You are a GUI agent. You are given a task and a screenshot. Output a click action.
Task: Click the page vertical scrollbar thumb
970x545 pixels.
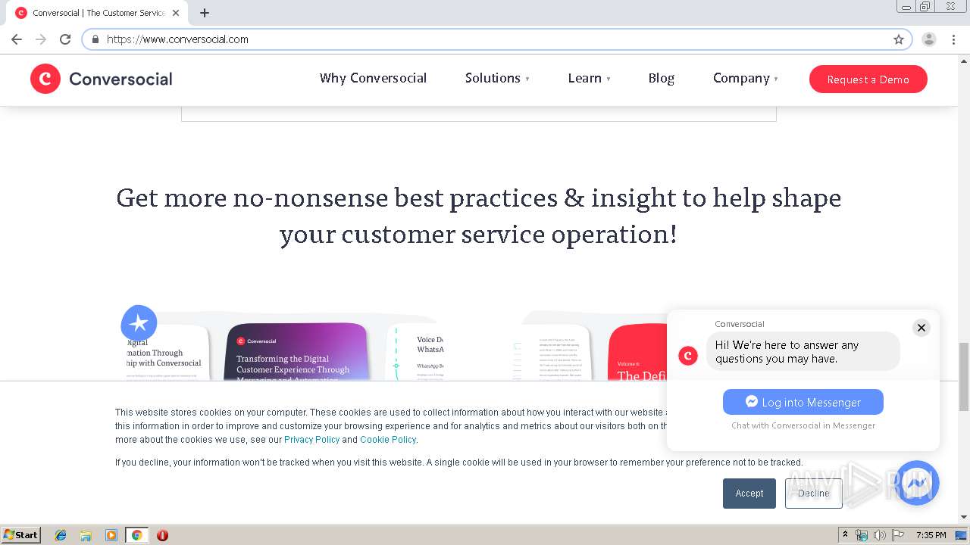[x=963, y=377]
